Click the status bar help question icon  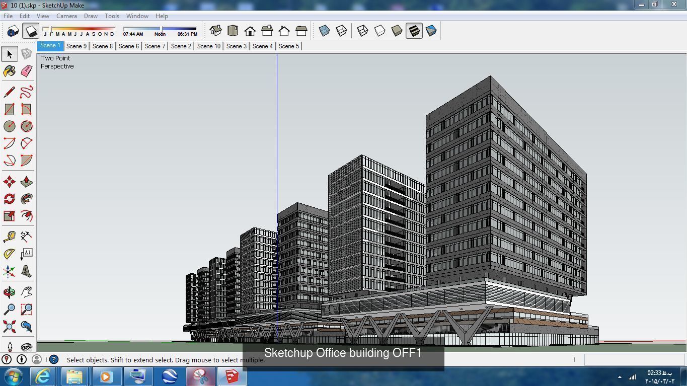[54, 359]
